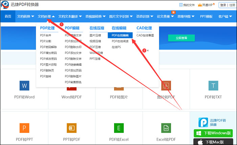237x145 pixels.
Task: Choose PDF添加页码 option
Action: pos(73,70)
